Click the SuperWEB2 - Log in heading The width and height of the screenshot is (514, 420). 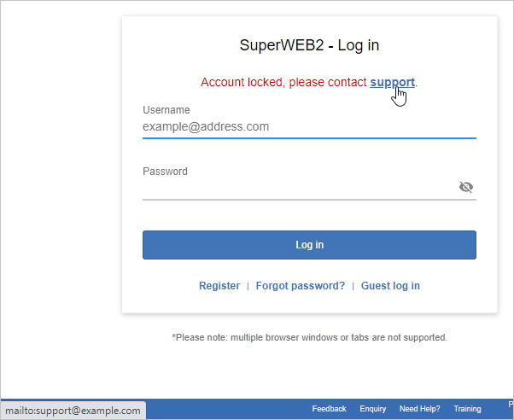(x=309, y=45)
